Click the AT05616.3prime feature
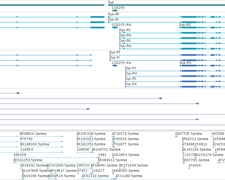Image resolution: width=225 pixels, height=180 pixels. 125,139
